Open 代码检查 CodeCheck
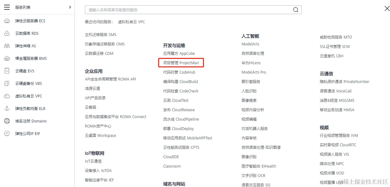 tap(181, 91)
